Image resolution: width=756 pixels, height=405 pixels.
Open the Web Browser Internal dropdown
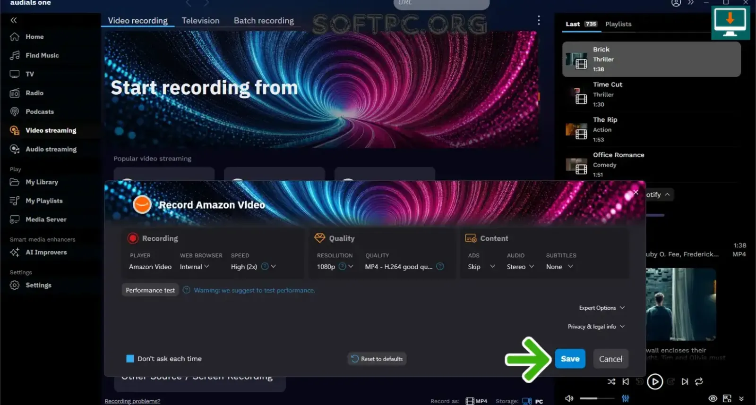tap(194, 267)
